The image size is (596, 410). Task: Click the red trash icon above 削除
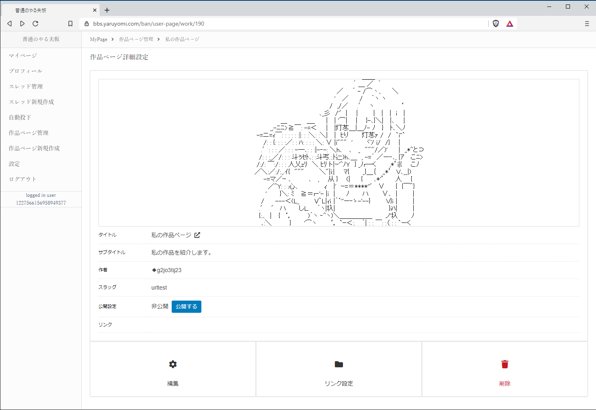pos(504,364)
